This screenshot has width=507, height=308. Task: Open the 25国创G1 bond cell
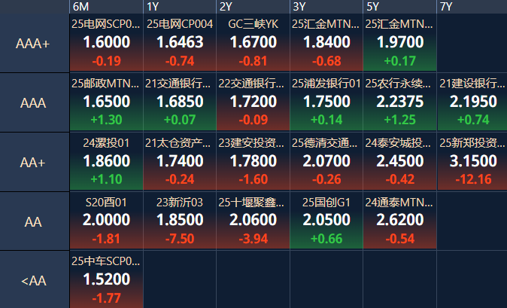(x=326, y=221)
